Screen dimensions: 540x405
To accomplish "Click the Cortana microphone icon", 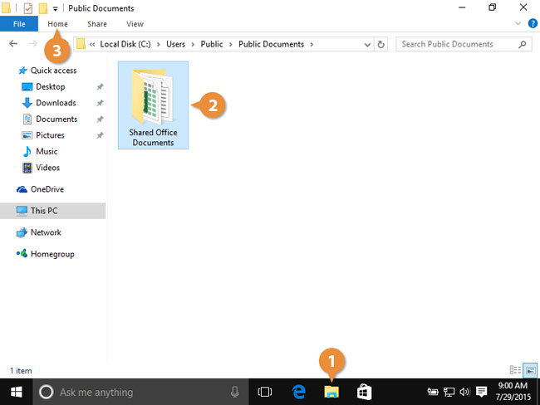I will pyautogui.click(x=234, y=392).
